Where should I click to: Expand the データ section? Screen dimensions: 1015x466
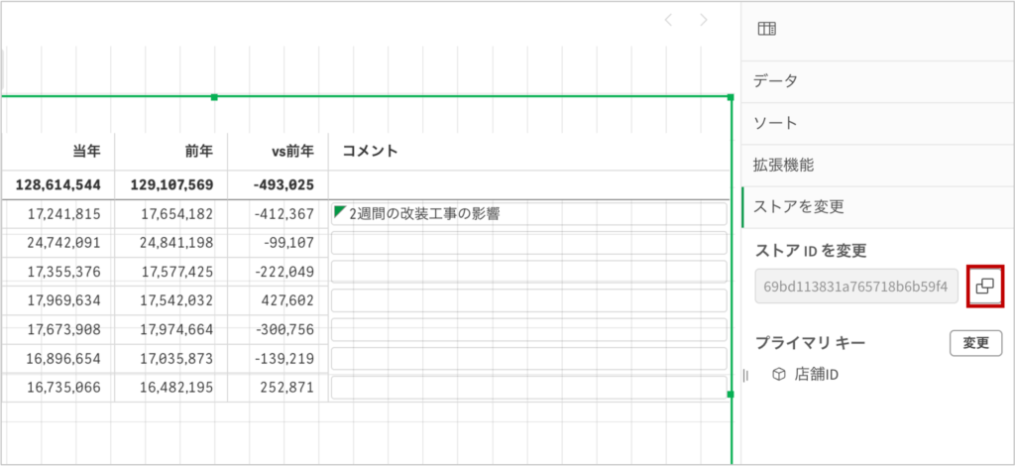(775, 80)
